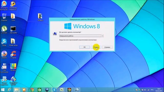Open File Explorer from the taskbar
Viewport: 164px width, 92px height.
click(17, 90)
